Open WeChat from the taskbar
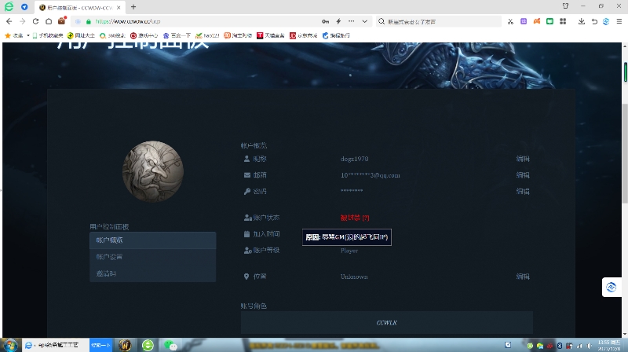Screen dimensions: 628x352 pos(170,345)
